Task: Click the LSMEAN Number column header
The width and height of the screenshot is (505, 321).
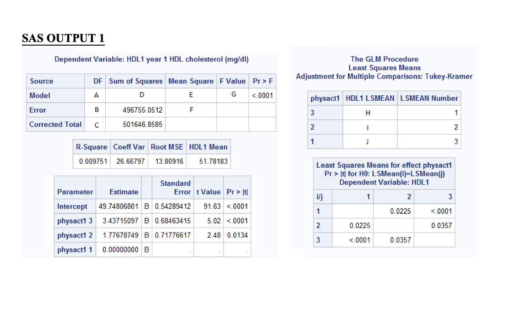Action: point(429,98)
